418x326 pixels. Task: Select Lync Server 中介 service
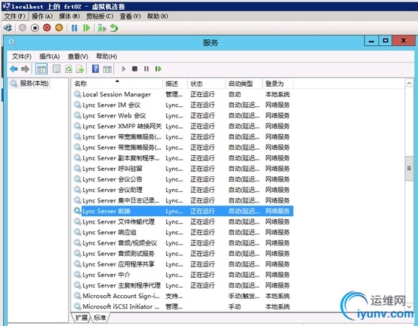point(183,275)
